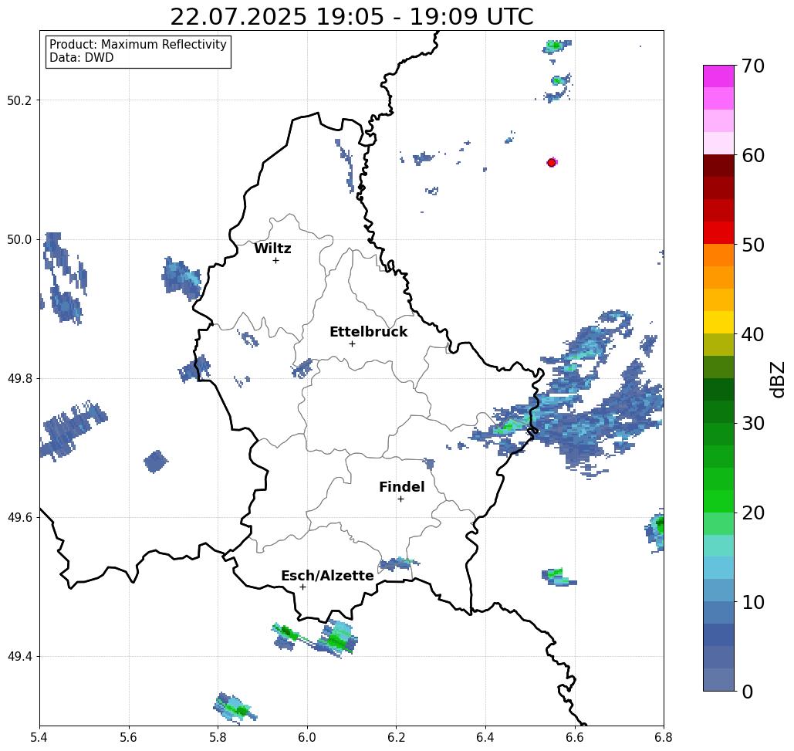Click the 40 value on the dBZ colorbar

click(x=753, y=334)
